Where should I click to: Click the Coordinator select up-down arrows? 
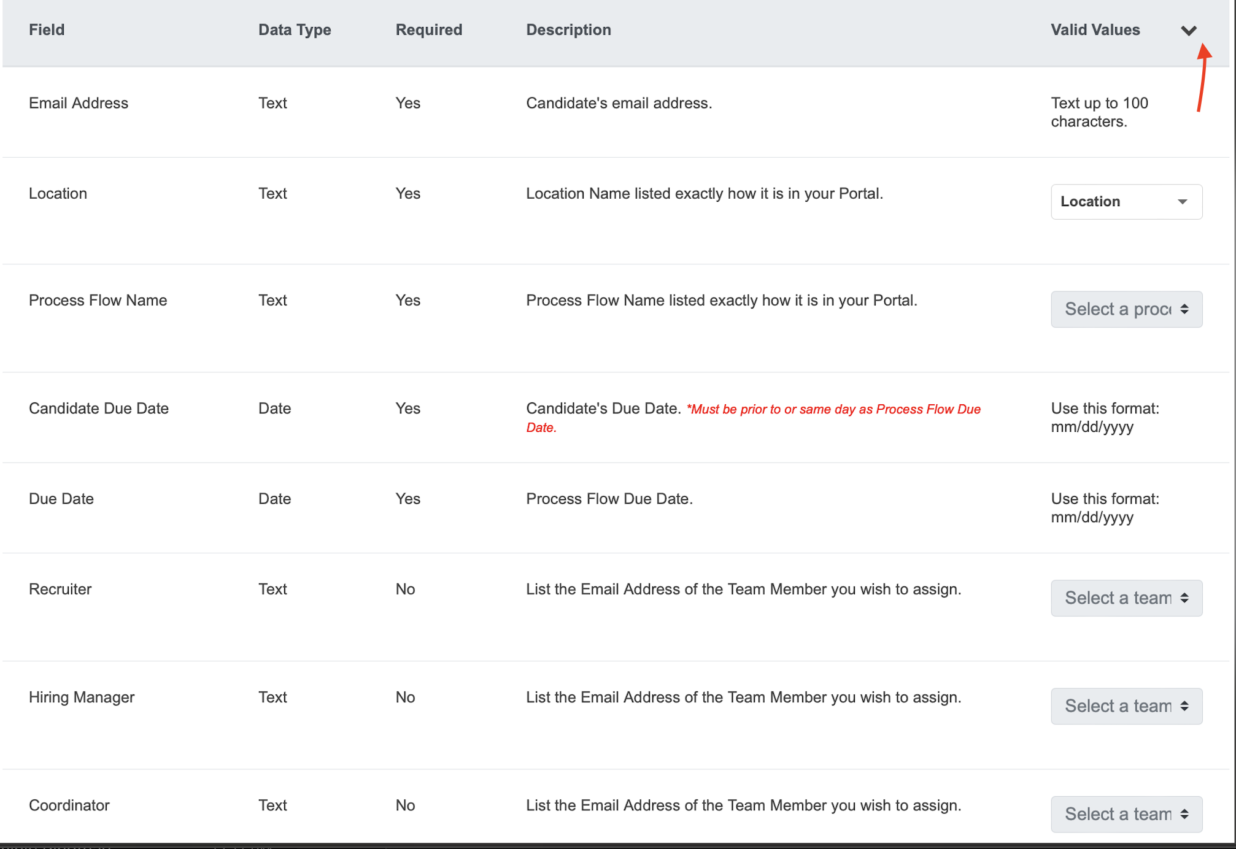[1184, 814]
